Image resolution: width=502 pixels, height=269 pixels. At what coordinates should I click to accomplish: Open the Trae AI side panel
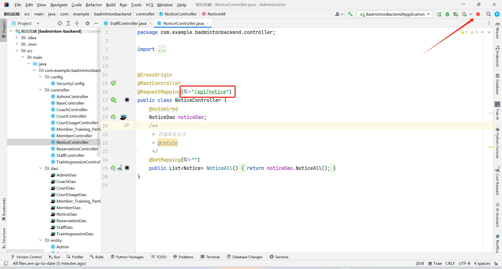pos(498,111)
